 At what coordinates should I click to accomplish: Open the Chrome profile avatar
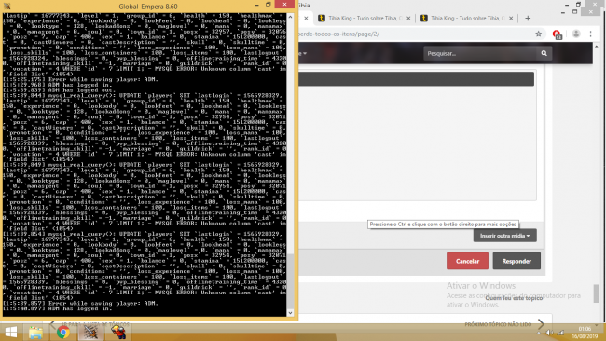(576, 34)
